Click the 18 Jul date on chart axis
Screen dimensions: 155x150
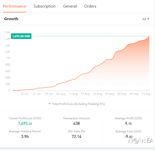tap(24, 94)
